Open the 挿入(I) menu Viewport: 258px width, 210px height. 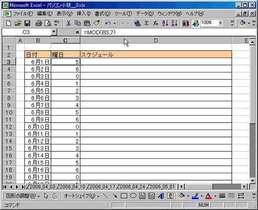click(83, 13)
